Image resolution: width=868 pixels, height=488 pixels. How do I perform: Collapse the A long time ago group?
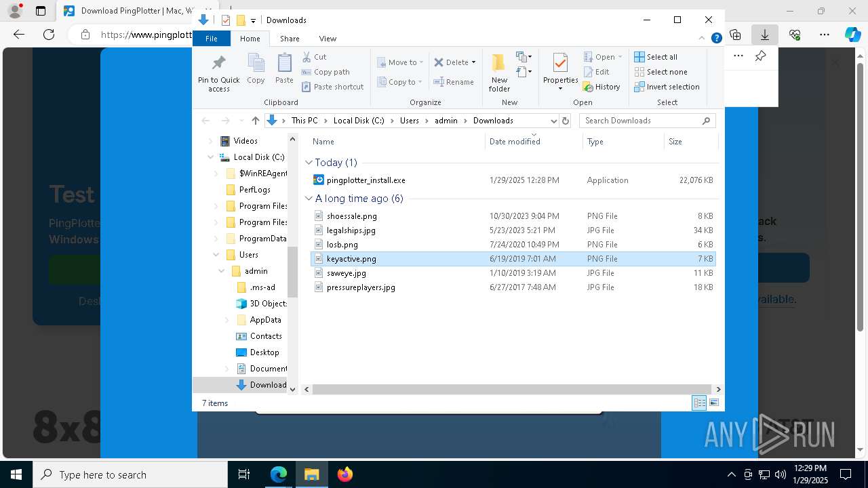[x=309, y=199]
